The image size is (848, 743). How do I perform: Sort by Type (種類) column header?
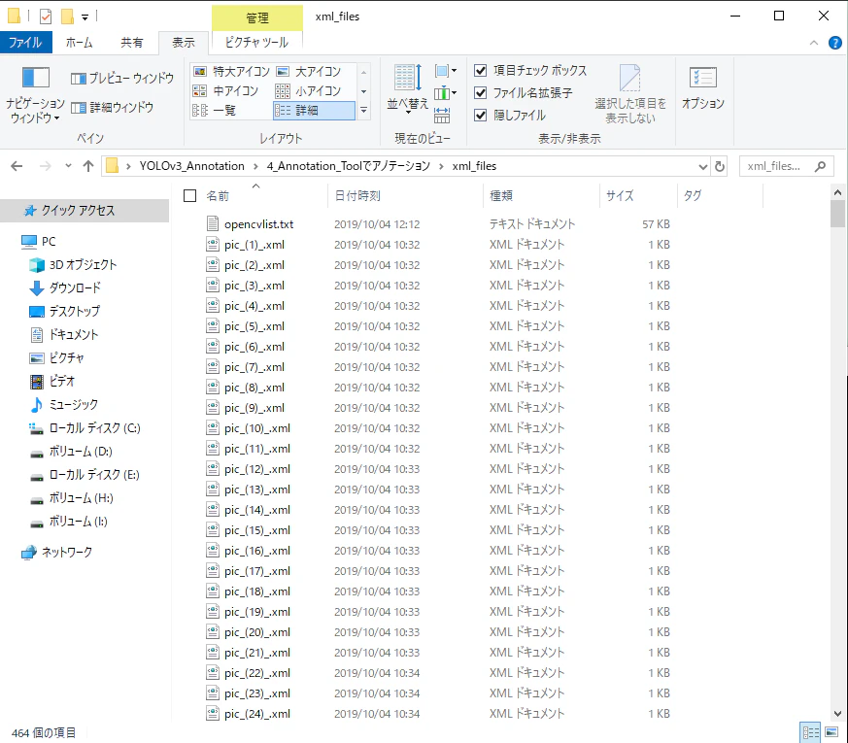[501, 196]
